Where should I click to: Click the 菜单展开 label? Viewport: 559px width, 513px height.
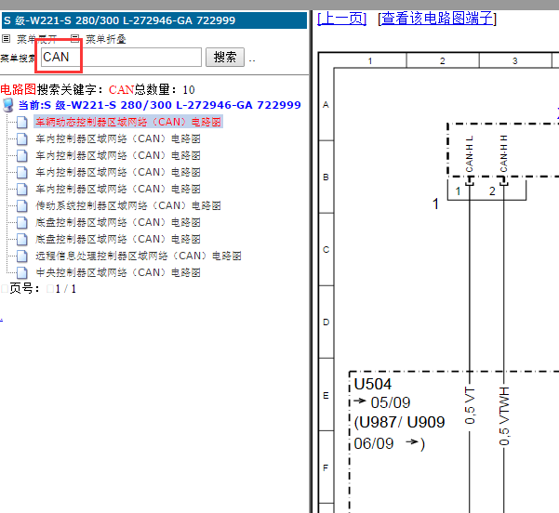tap(36, 39)
